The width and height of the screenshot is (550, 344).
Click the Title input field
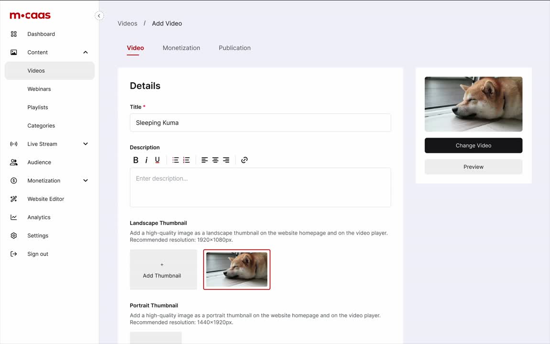tap(260, 123)
